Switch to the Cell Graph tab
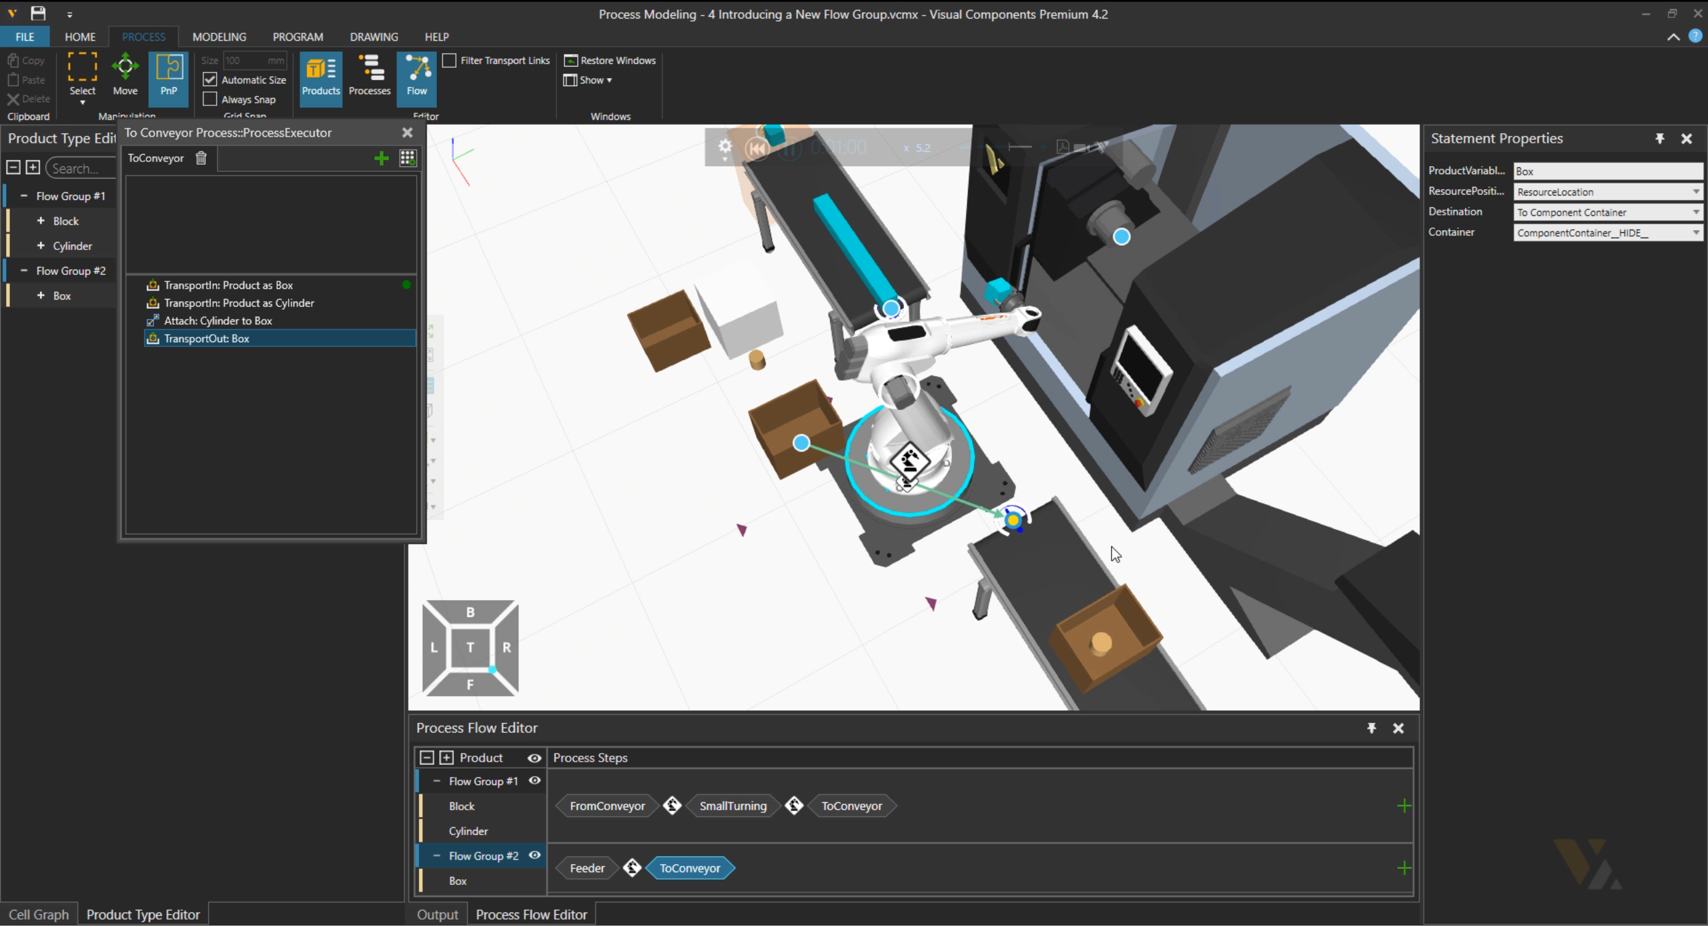Screen dimensions: 1708x927 coord(38,915)
